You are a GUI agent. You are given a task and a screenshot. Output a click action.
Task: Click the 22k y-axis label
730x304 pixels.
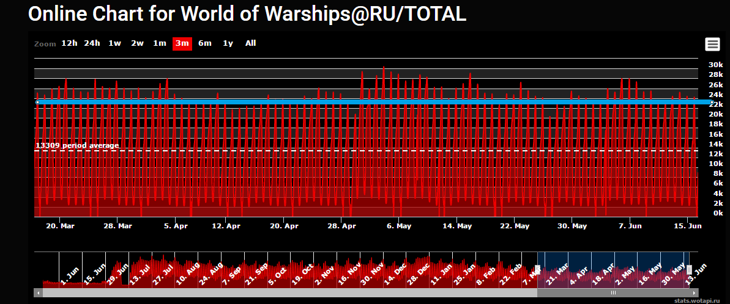pos(715,105)
